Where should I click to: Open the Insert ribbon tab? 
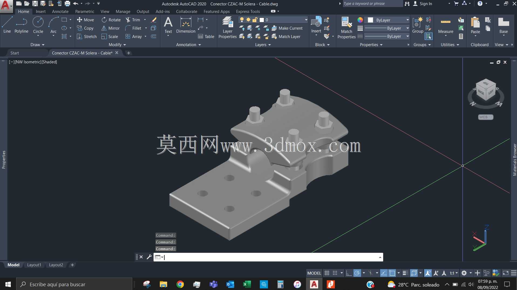tap(41, 11)
